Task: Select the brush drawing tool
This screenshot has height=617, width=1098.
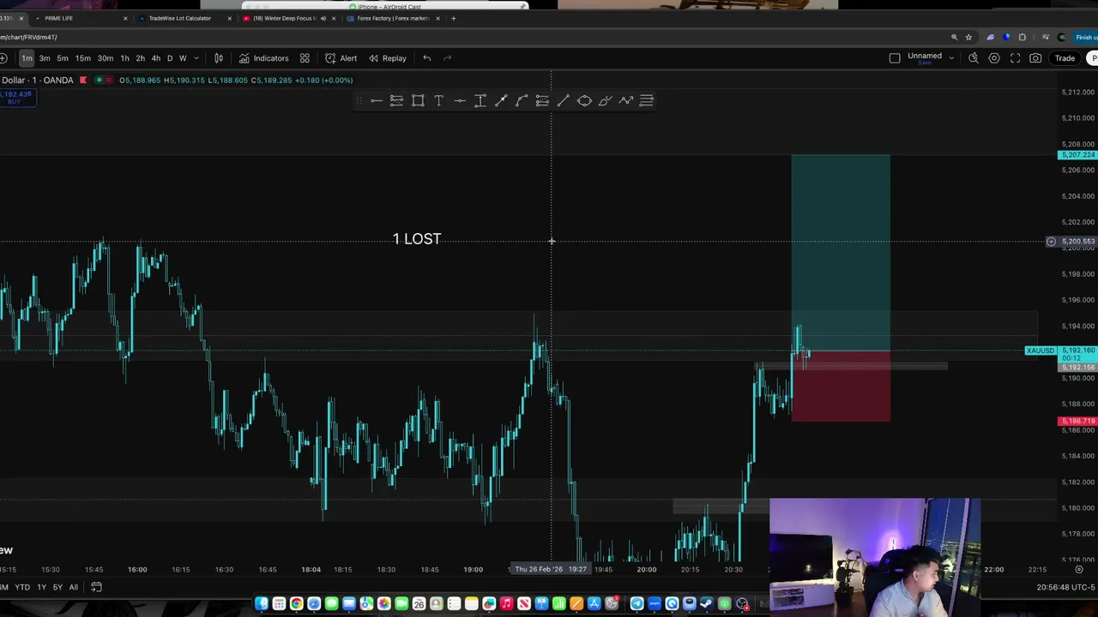Action: pyautogui.click(x=605, y=101)
